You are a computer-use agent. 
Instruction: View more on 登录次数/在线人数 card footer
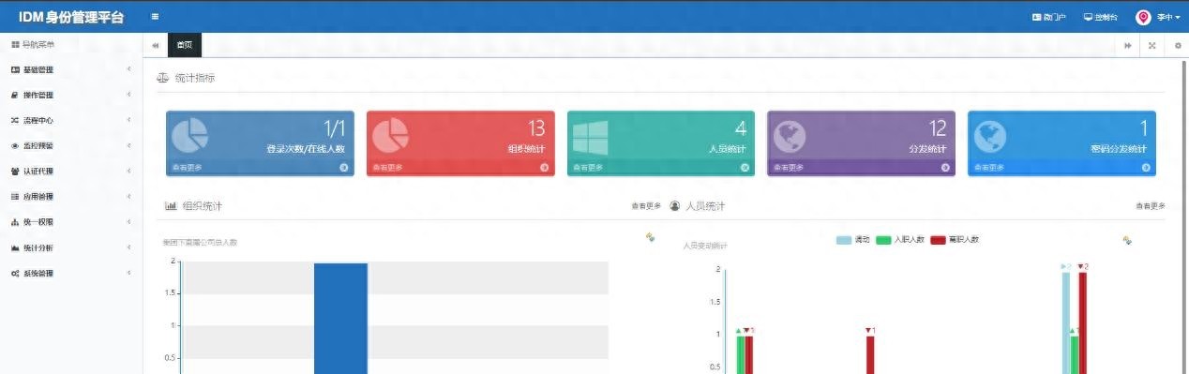tap(261, 168)
